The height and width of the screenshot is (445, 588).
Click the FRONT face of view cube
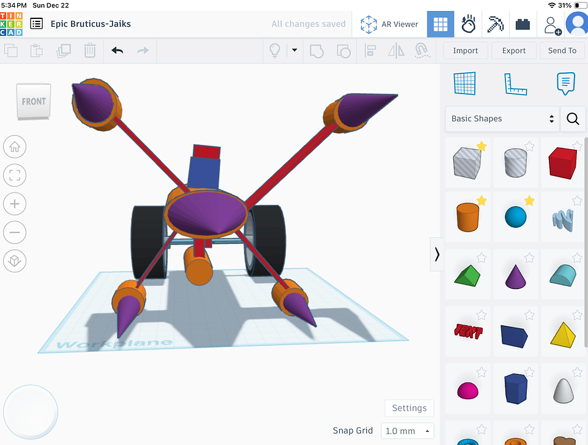coord(34,101)
